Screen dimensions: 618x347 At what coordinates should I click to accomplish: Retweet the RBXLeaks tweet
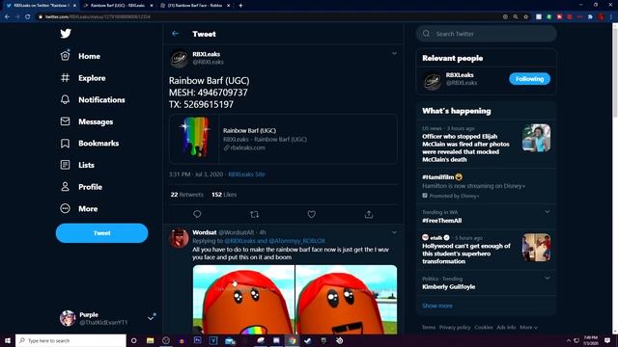(x=254, y=214)
